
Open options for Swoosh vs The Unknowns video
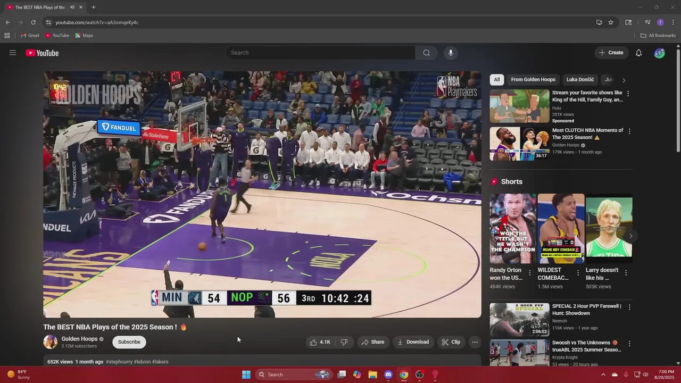coord(629,344)
